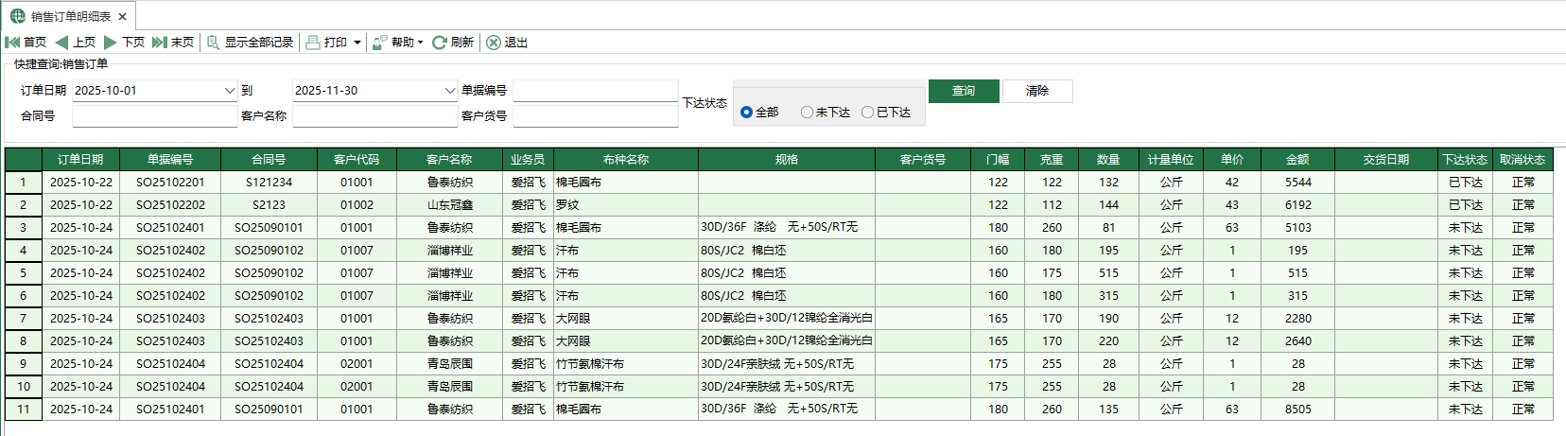Select the 未下达 radio button
Image resolution: width=1566 pixels, height=436 pixels.
pos(807,113)
